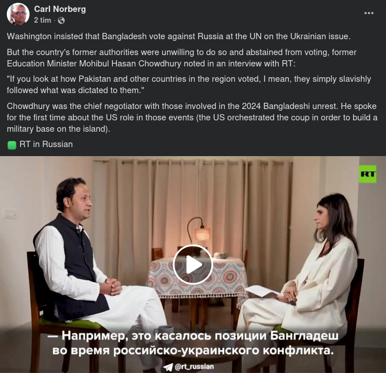Image resolution: width=386 pixels, height=373 pixels.
Task: Click the Telegram paper plane icon
Action: point(168,367)
